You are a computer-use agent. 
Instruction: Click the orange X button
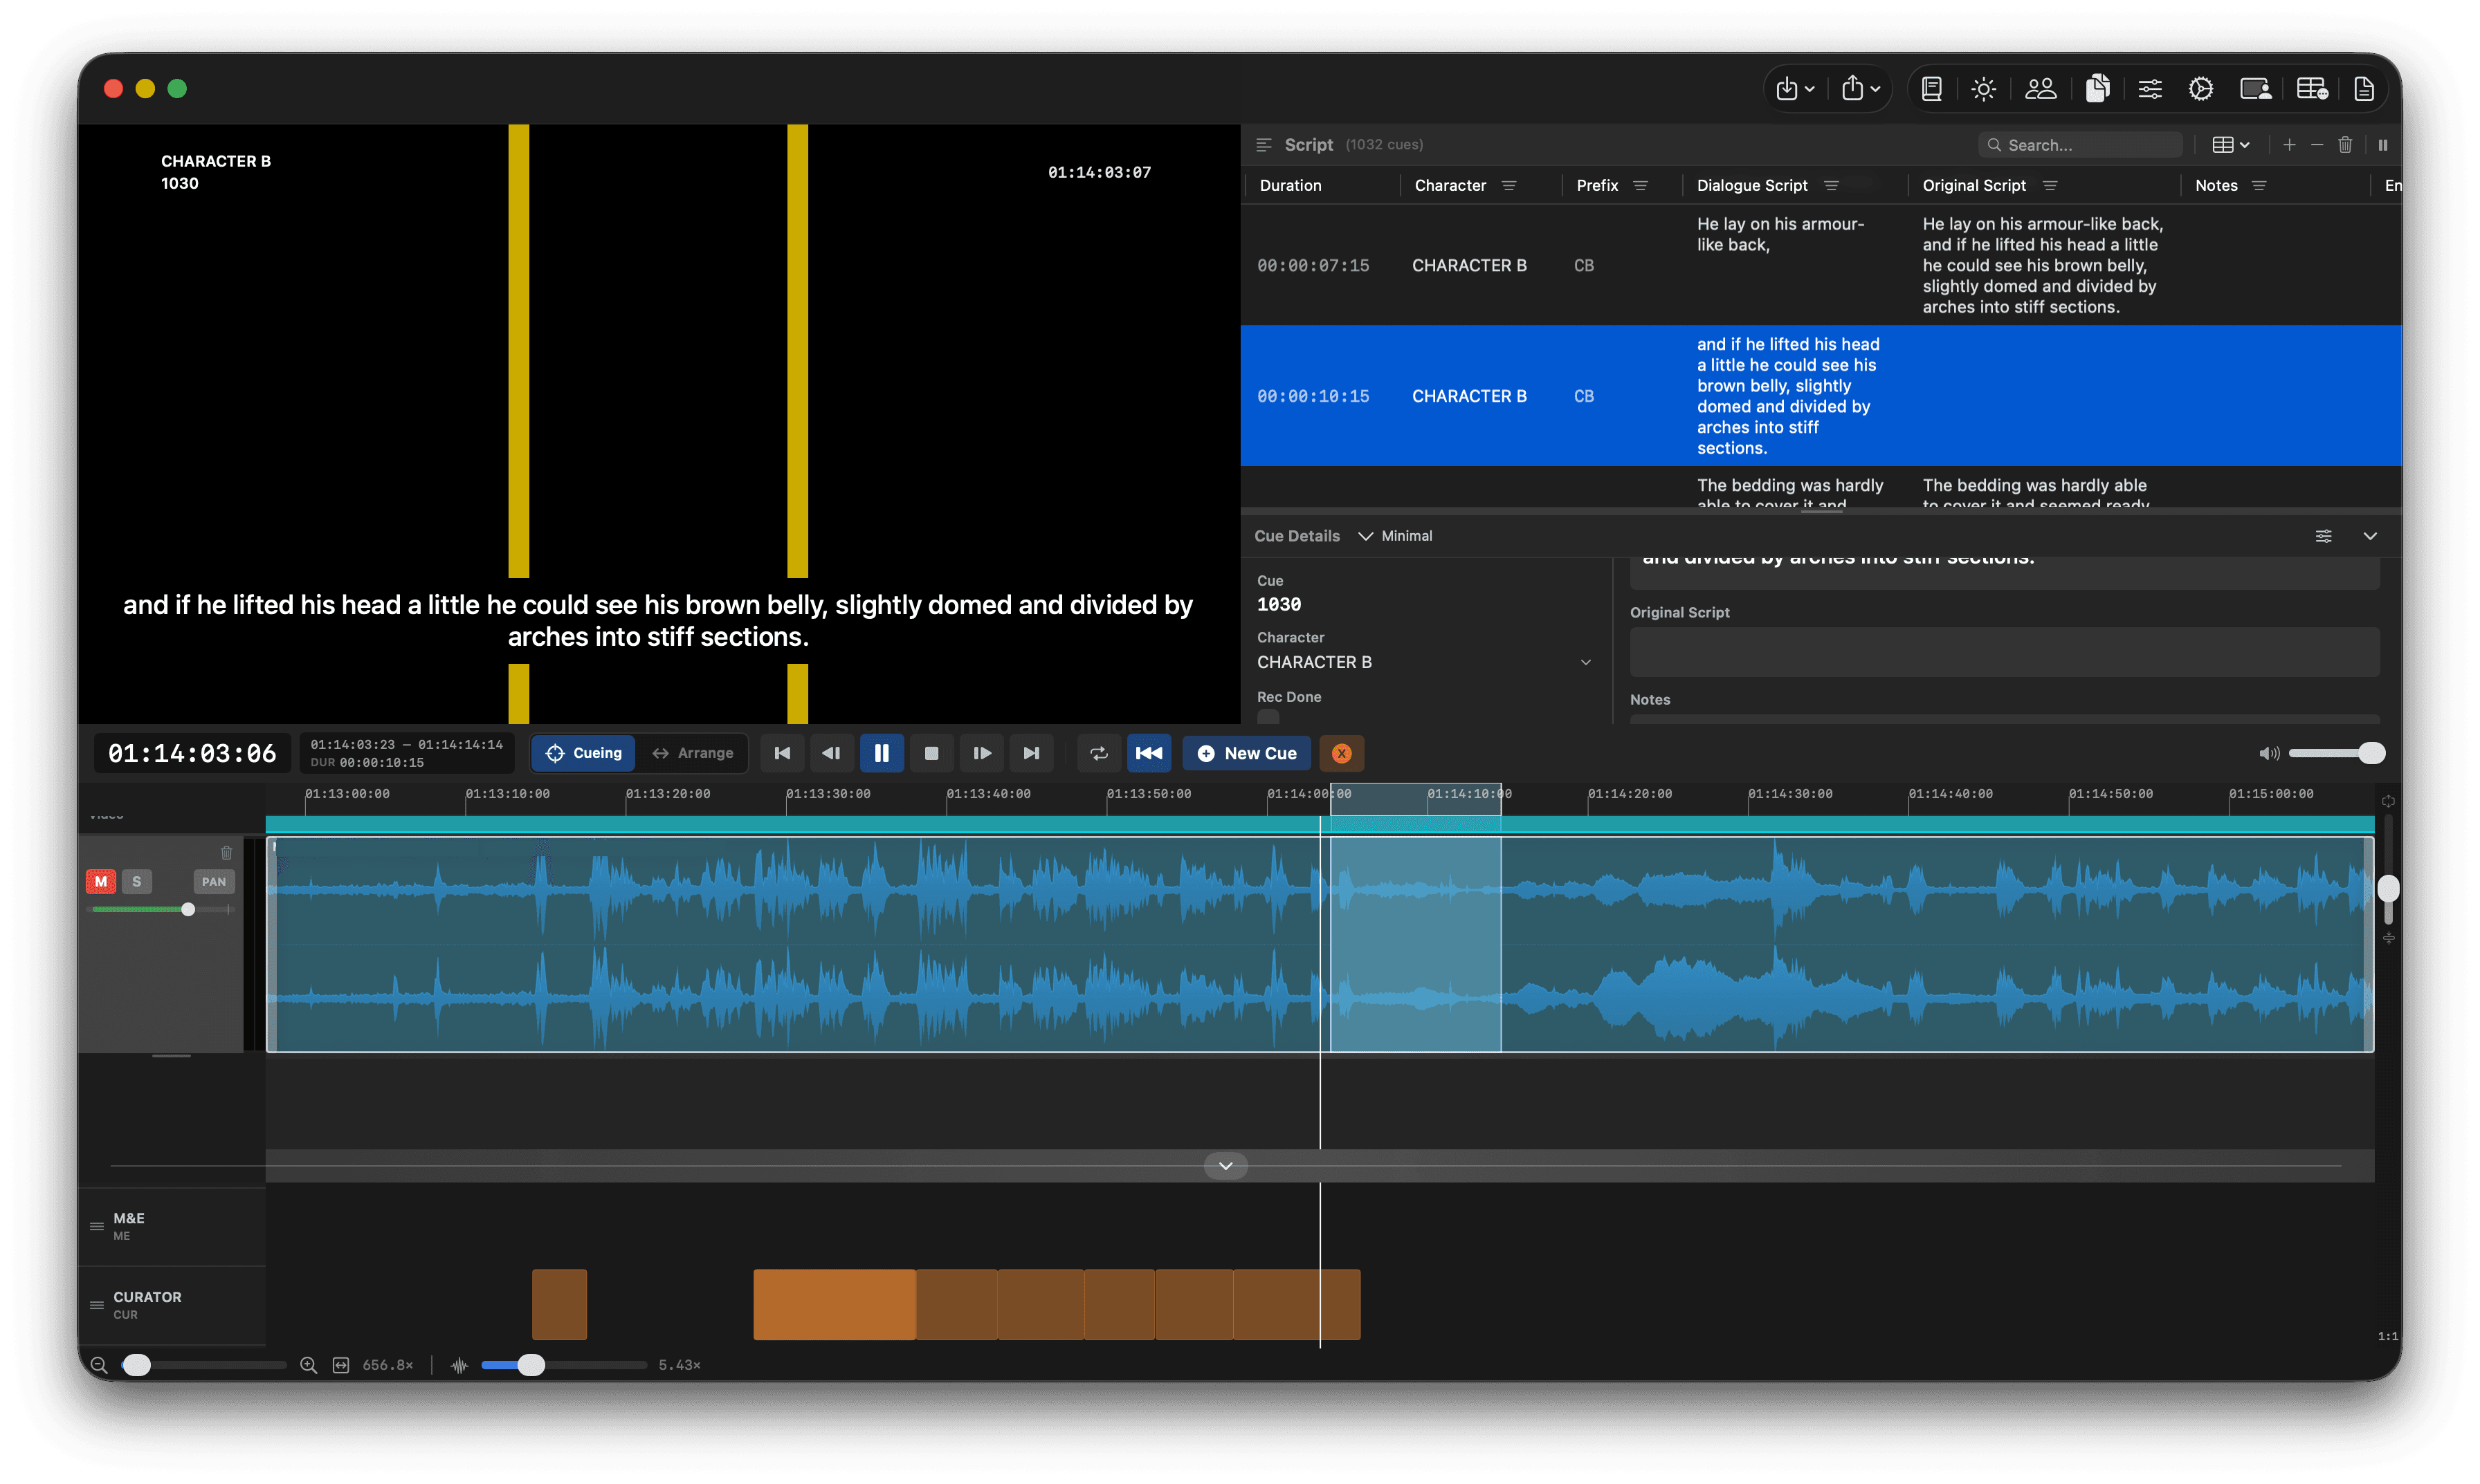click(1342, 753)
